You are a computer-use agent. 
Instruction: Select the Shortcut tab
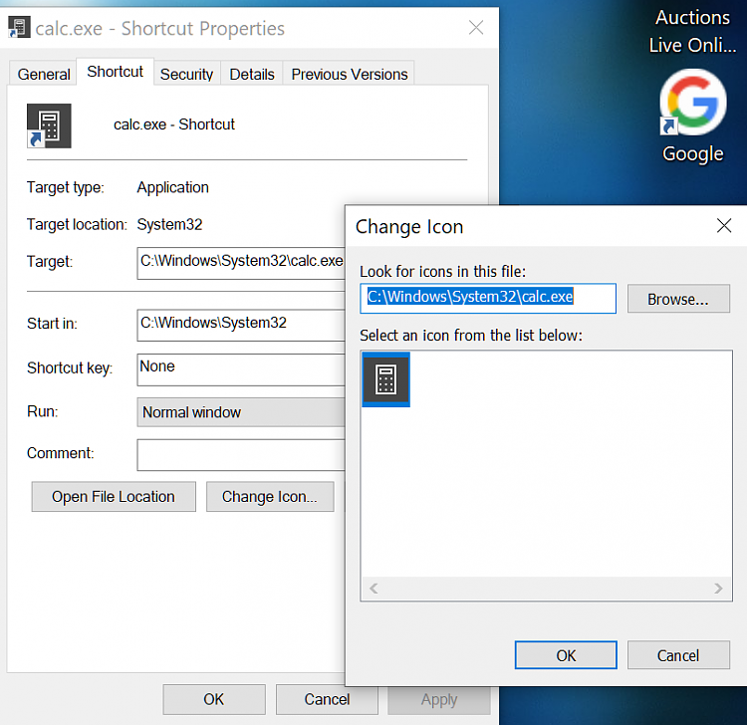pos(115,72)
